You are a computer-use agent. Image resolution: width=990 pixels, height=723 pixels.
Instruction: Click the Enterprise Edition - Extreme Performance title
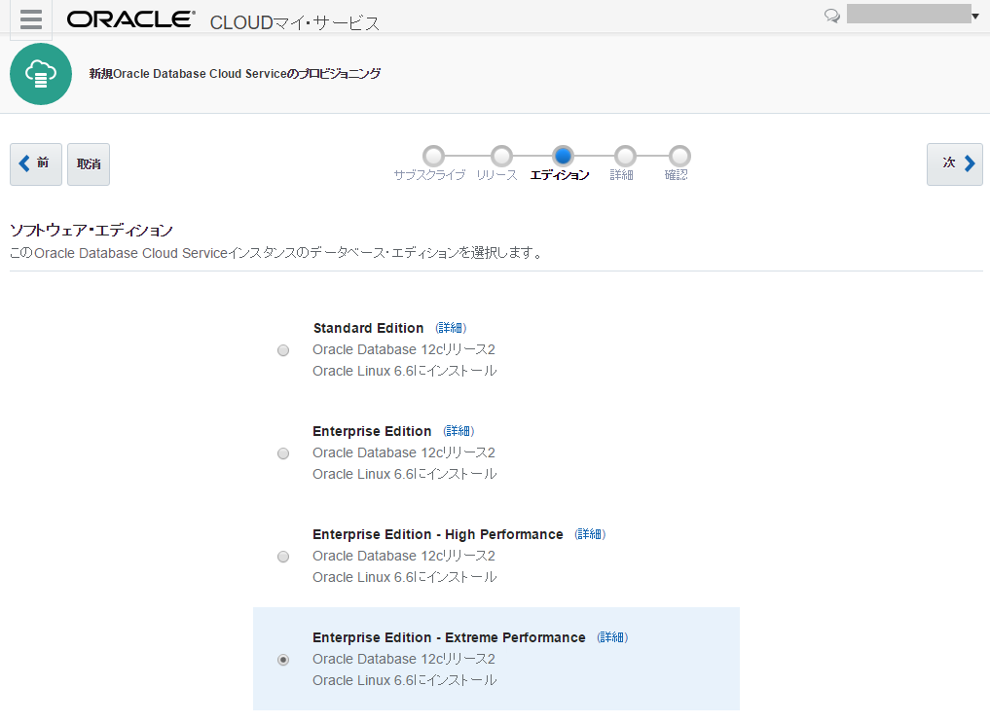pyautogui.click(x=449, y=637)
